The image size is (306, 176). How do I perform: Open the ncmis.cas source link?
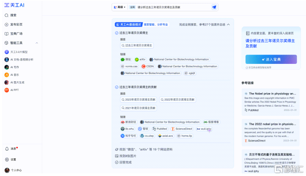point(129,66)
